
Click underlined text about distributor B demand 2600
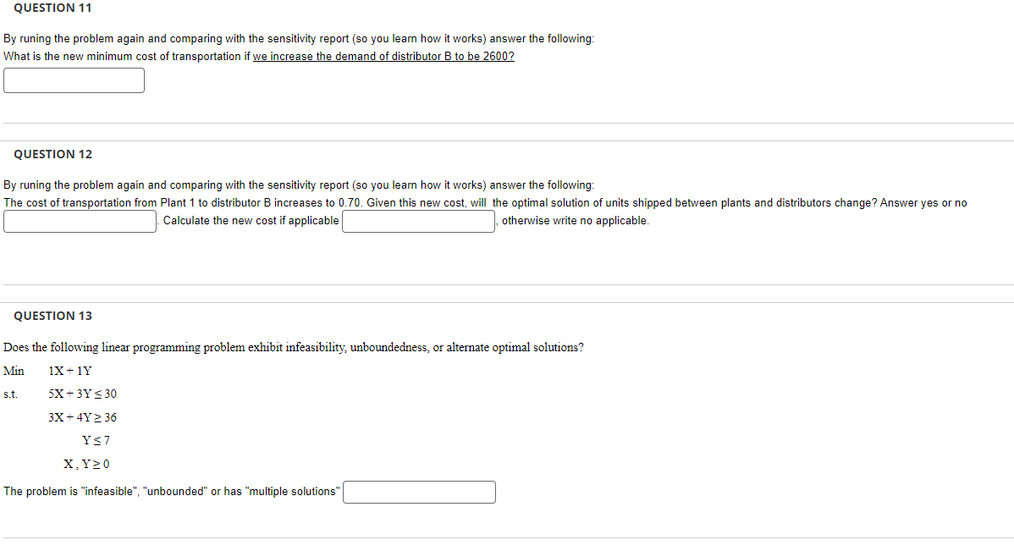(383, 56)
